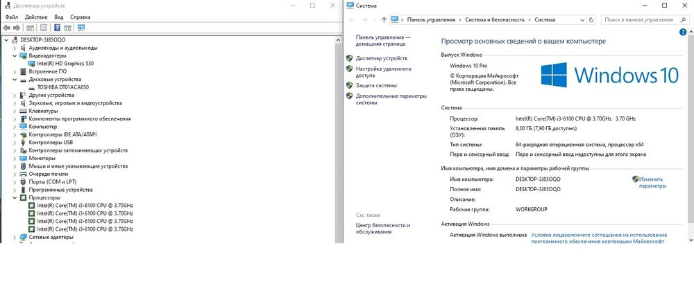
Task: Expand the Порты (COM и LPT) node
Action: click(15, 182)
